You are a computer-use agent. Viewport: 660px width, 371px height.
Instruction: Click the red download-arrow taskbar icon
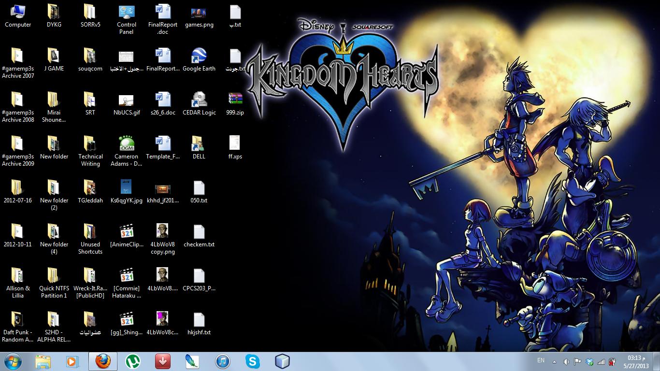tap(162, 361)
